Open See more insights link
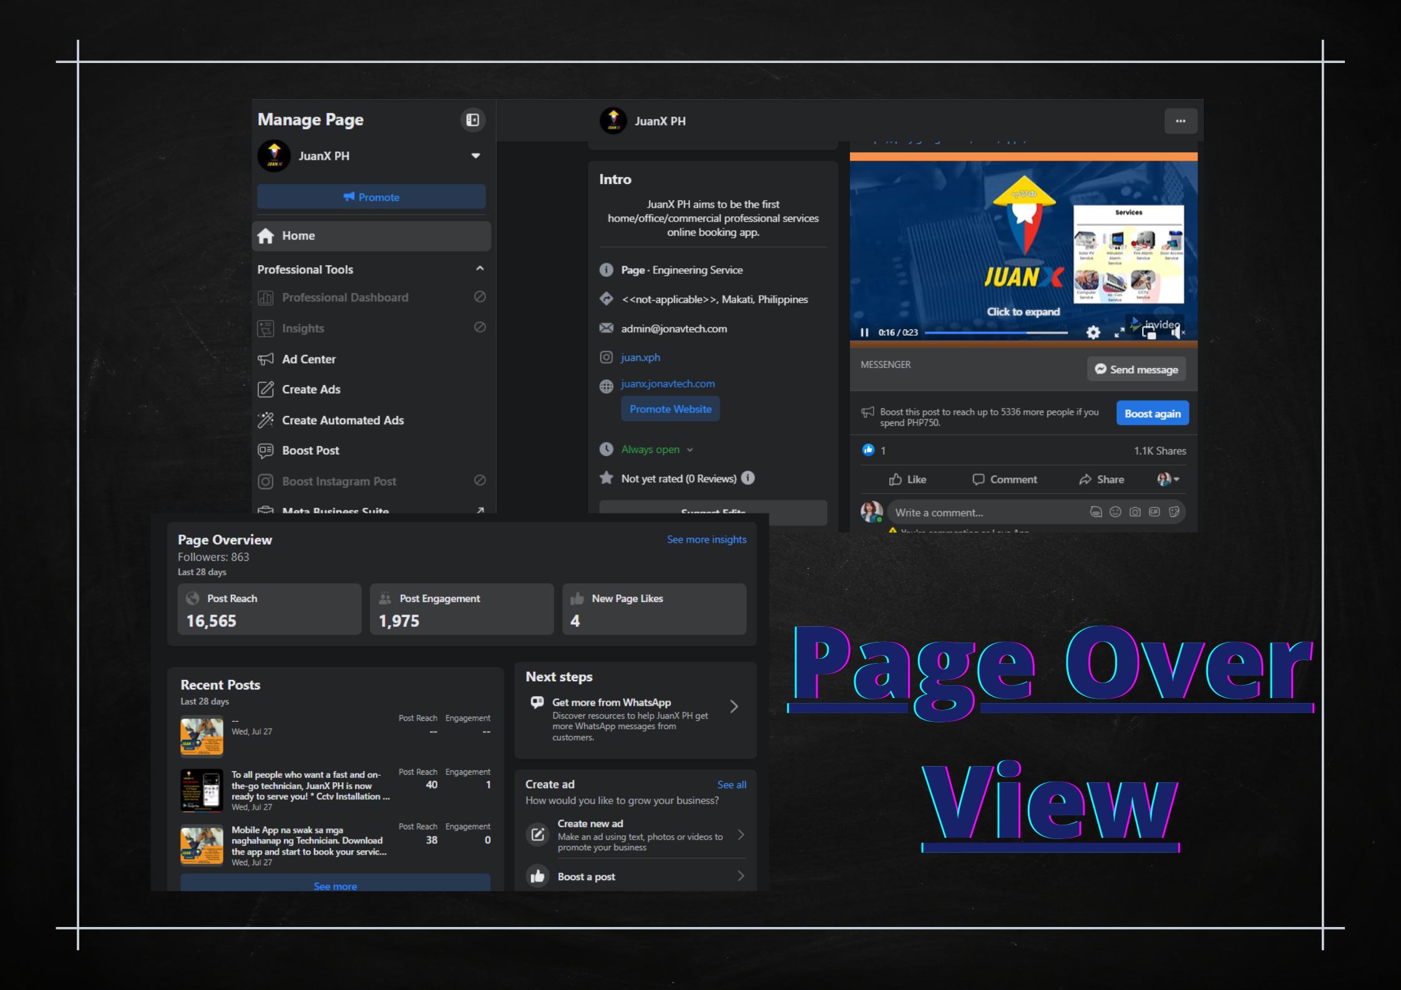This screenshot has width=1401, height=990. [x=706, y=539]
